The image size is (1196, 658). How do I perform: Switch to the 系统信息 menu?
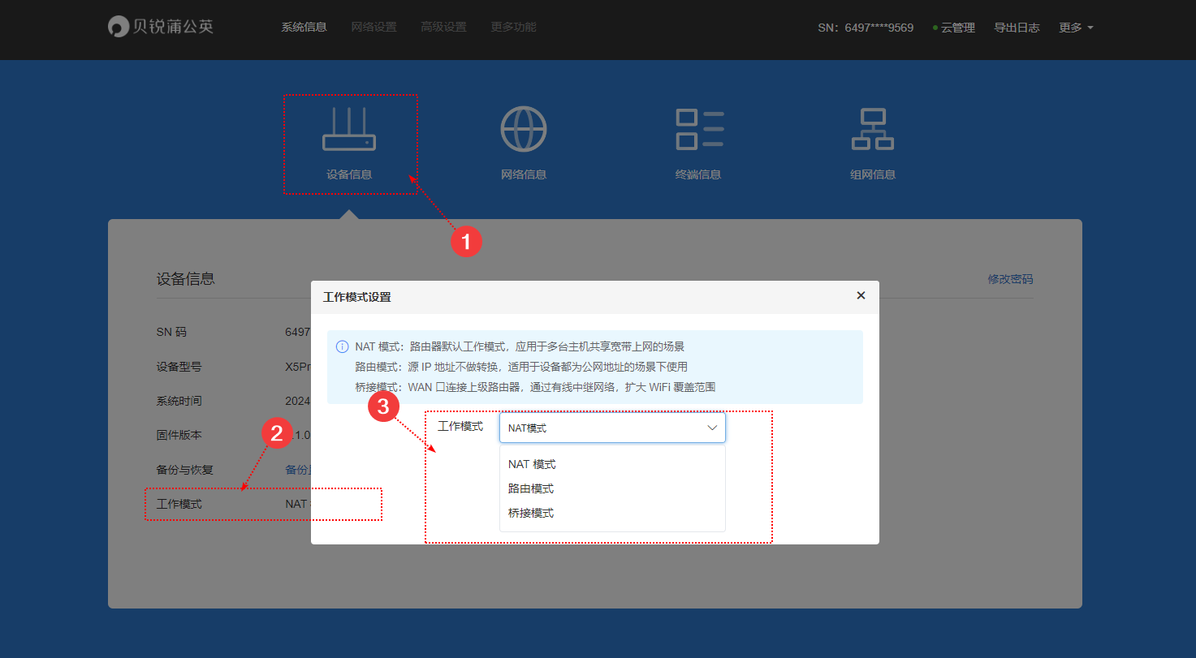(304, 26)
